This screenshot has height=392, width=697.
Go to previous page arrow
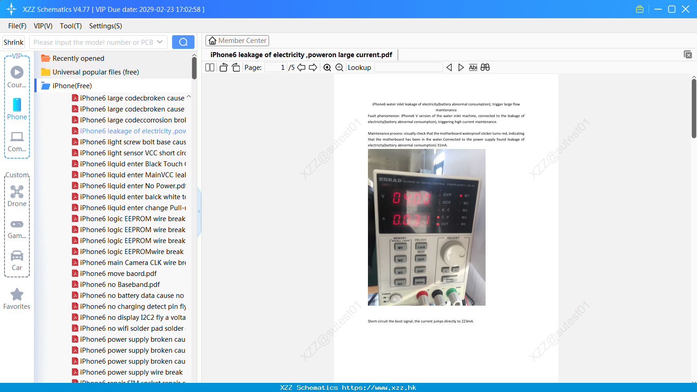click(x=301, y=68)
